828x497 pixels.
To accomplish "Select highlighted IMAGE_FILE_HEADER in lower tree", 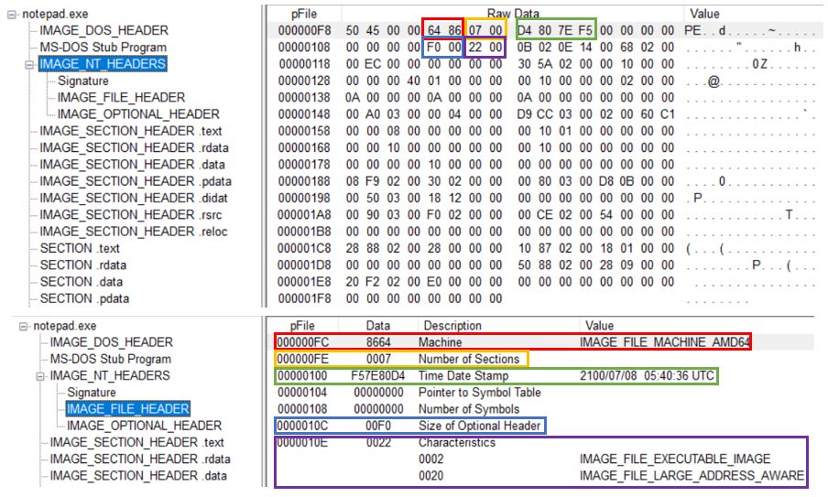I will coord(128,409).
